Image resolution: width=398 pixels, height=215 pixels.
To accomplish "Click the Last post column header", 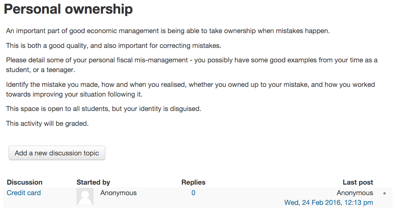I will (358, 182).
